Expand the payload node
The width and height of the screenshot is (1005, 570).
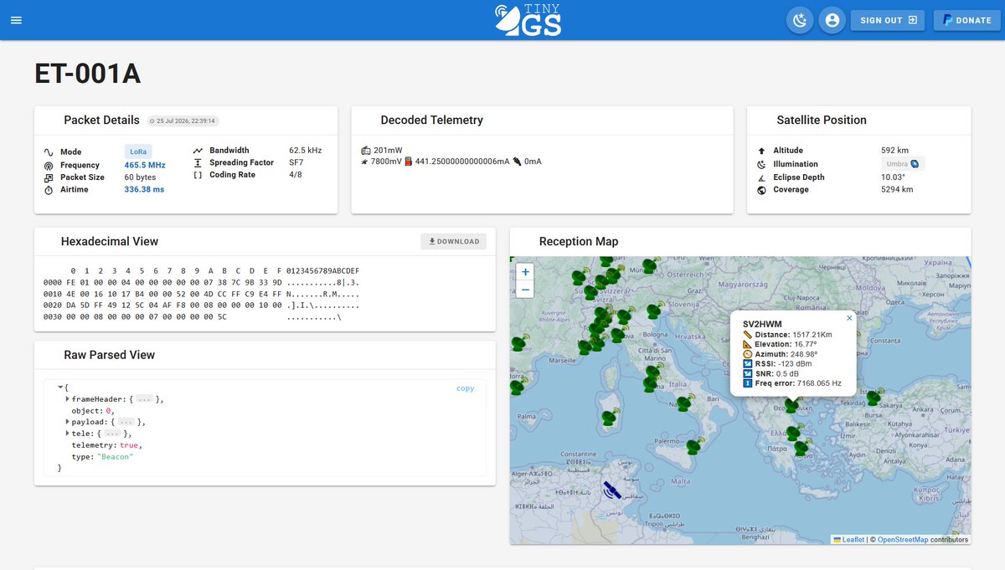pos(68,422)
